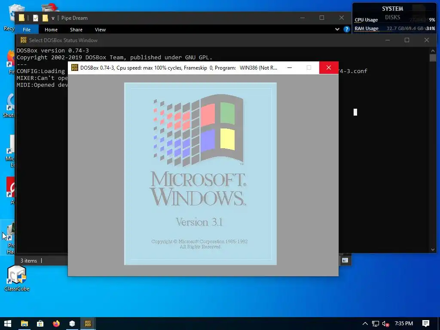Click the SYSTEM widget header

(x=393, y=9)
